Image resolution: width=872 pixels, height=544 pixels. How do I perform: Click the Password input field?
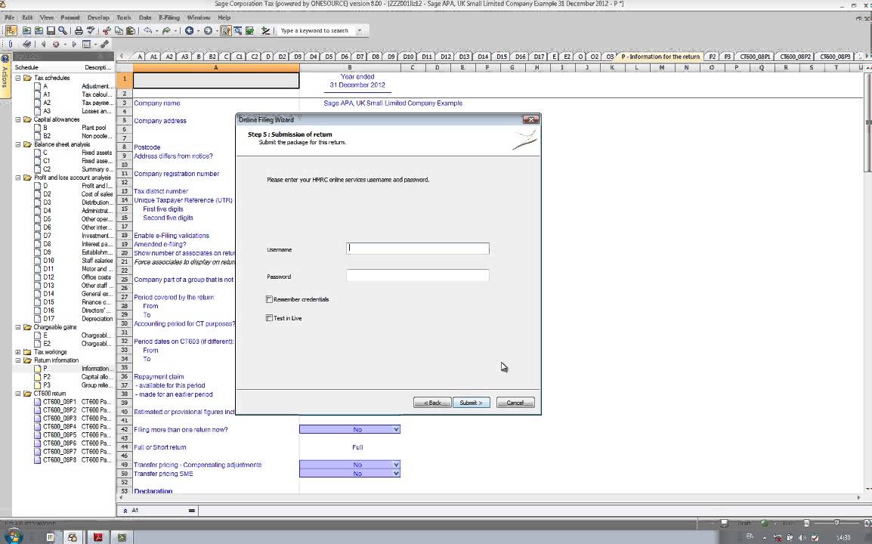click(418, 275)
